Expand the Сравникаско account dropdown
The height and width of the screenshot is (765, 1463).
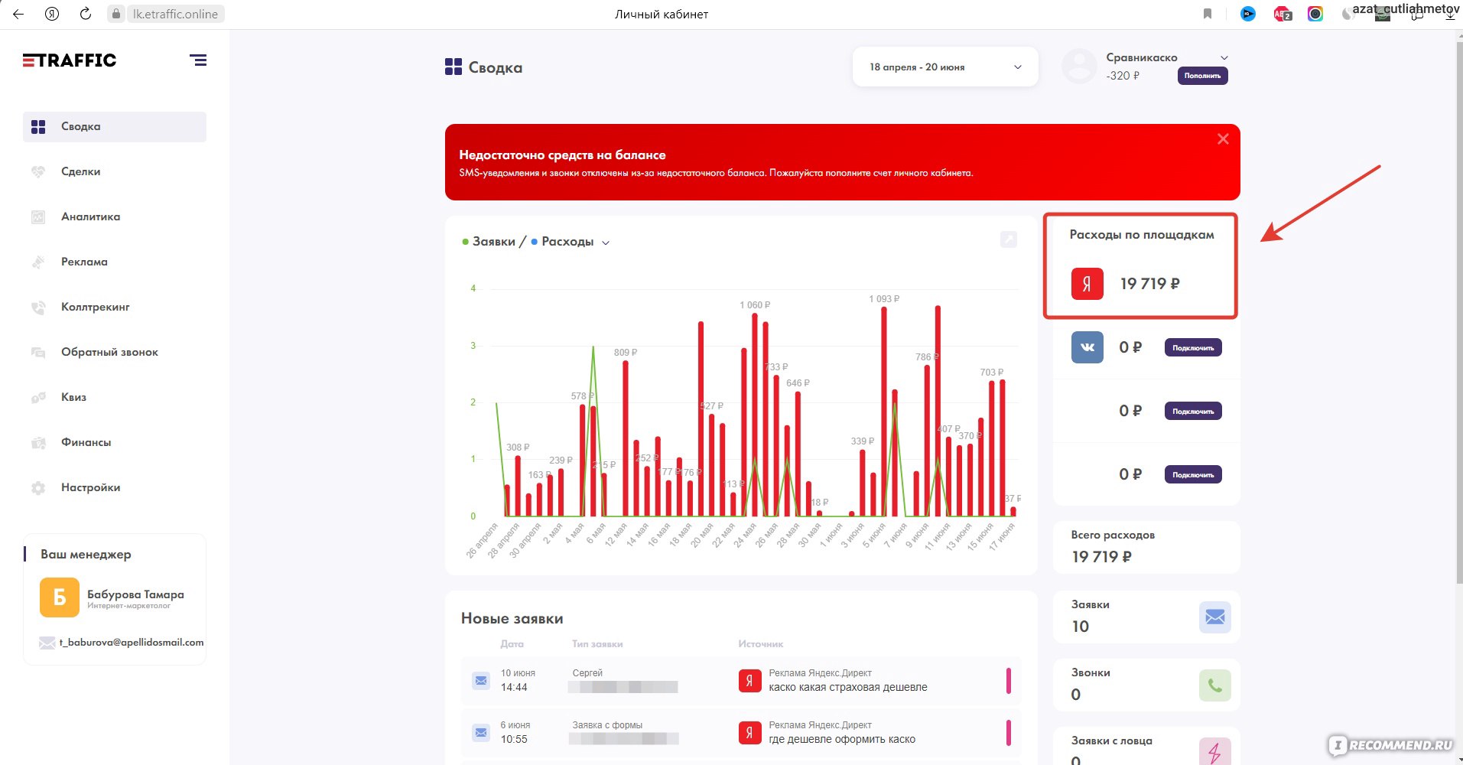[x=1224, y=58]
